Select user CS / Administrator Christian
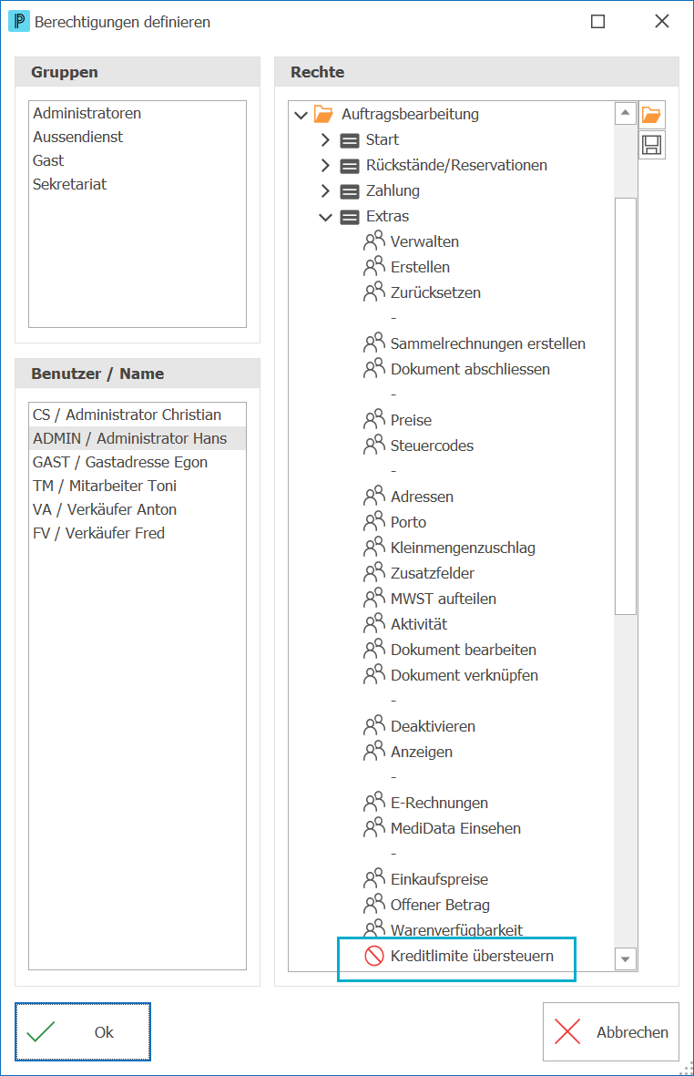694x1076 pixels. [x=138, y=415]
